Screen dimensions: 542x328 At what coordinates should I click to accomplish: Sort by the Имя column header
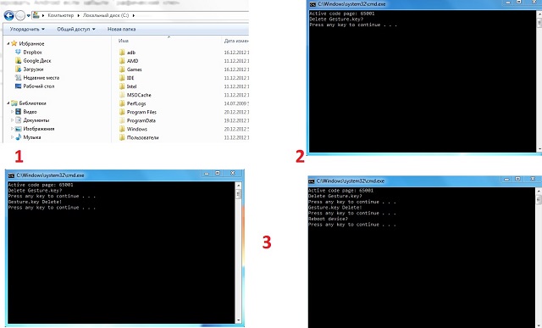point(124,41)
